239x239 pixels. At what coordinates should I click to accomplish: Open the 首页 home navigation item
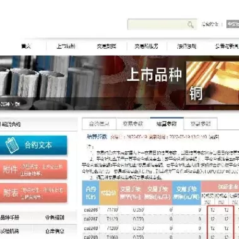(x=26, y=46)
